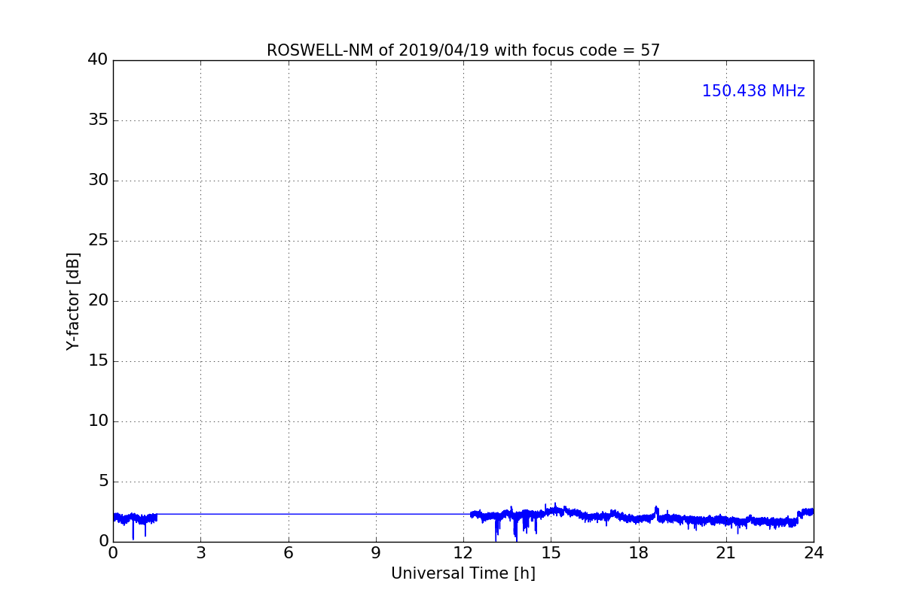Viewport: 904px width, 602px height.
Task: Click the plot title 'ROSWELL-NM of 2019/04/19 with focus code = 57'
Action: click(463, 50)
